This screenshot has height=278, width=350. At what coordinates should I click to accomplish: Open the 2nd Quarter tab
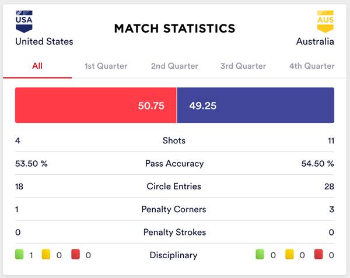tap(174, 66)
